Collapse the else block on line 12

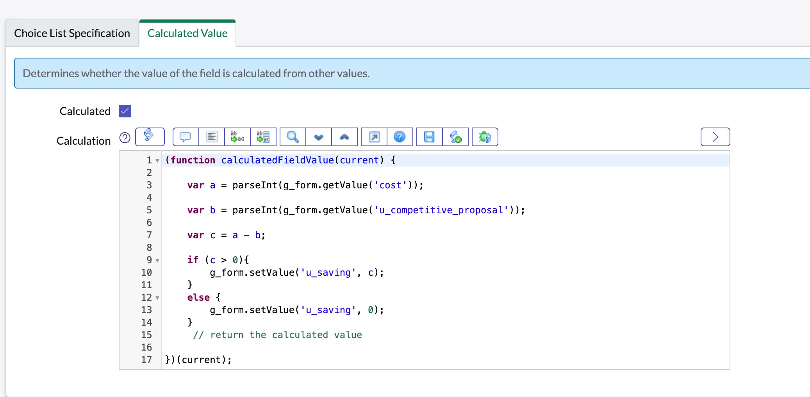coord(157,298)
